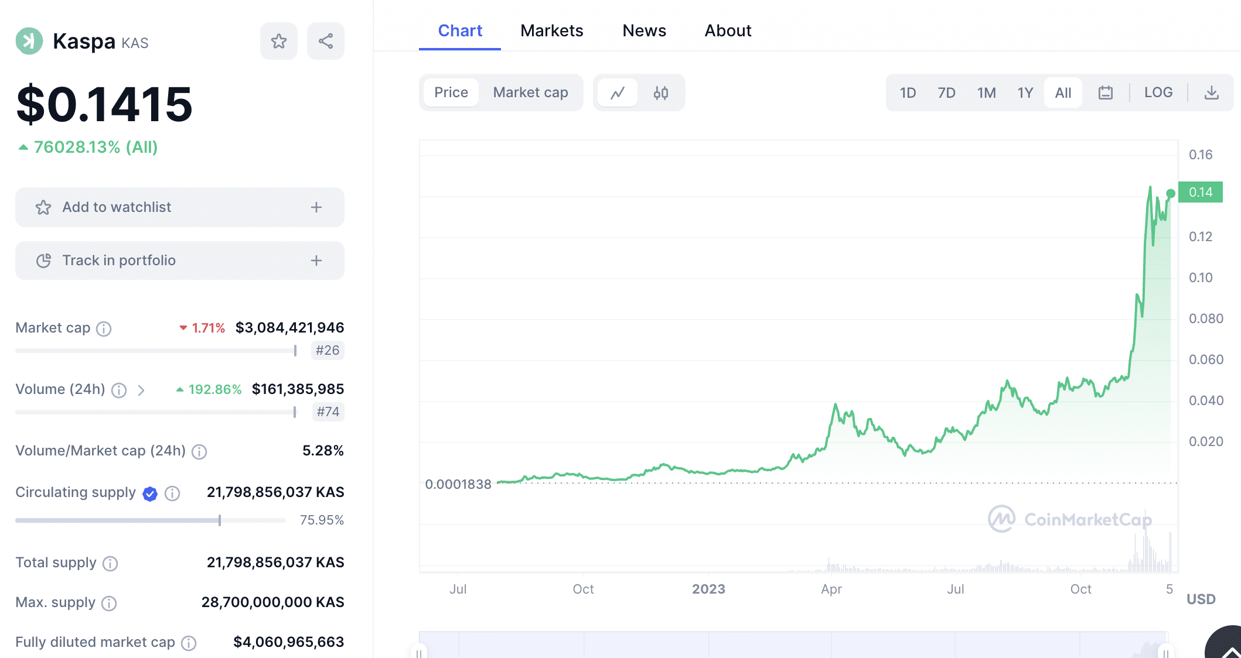Click the market cap rank progress bar
The width and height of the screenshot is (1241, 658).
(156, 351)
